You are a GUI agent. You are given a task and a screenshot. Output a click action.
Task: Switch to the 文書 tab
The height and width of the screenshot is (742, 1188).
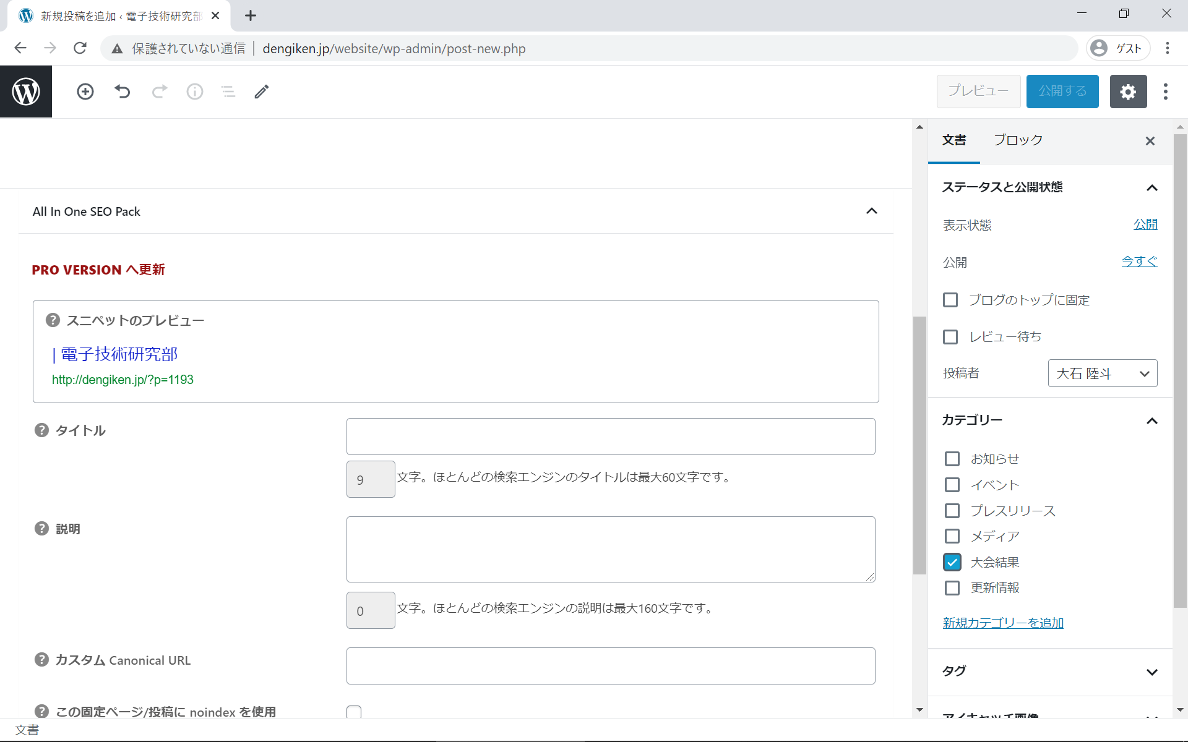954,140
